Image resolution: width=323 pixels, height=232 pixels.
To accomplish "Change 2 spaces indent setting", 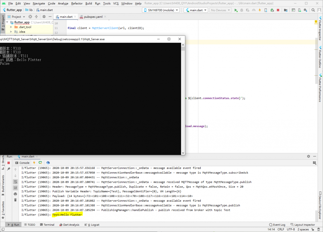I will coord(303,229).
